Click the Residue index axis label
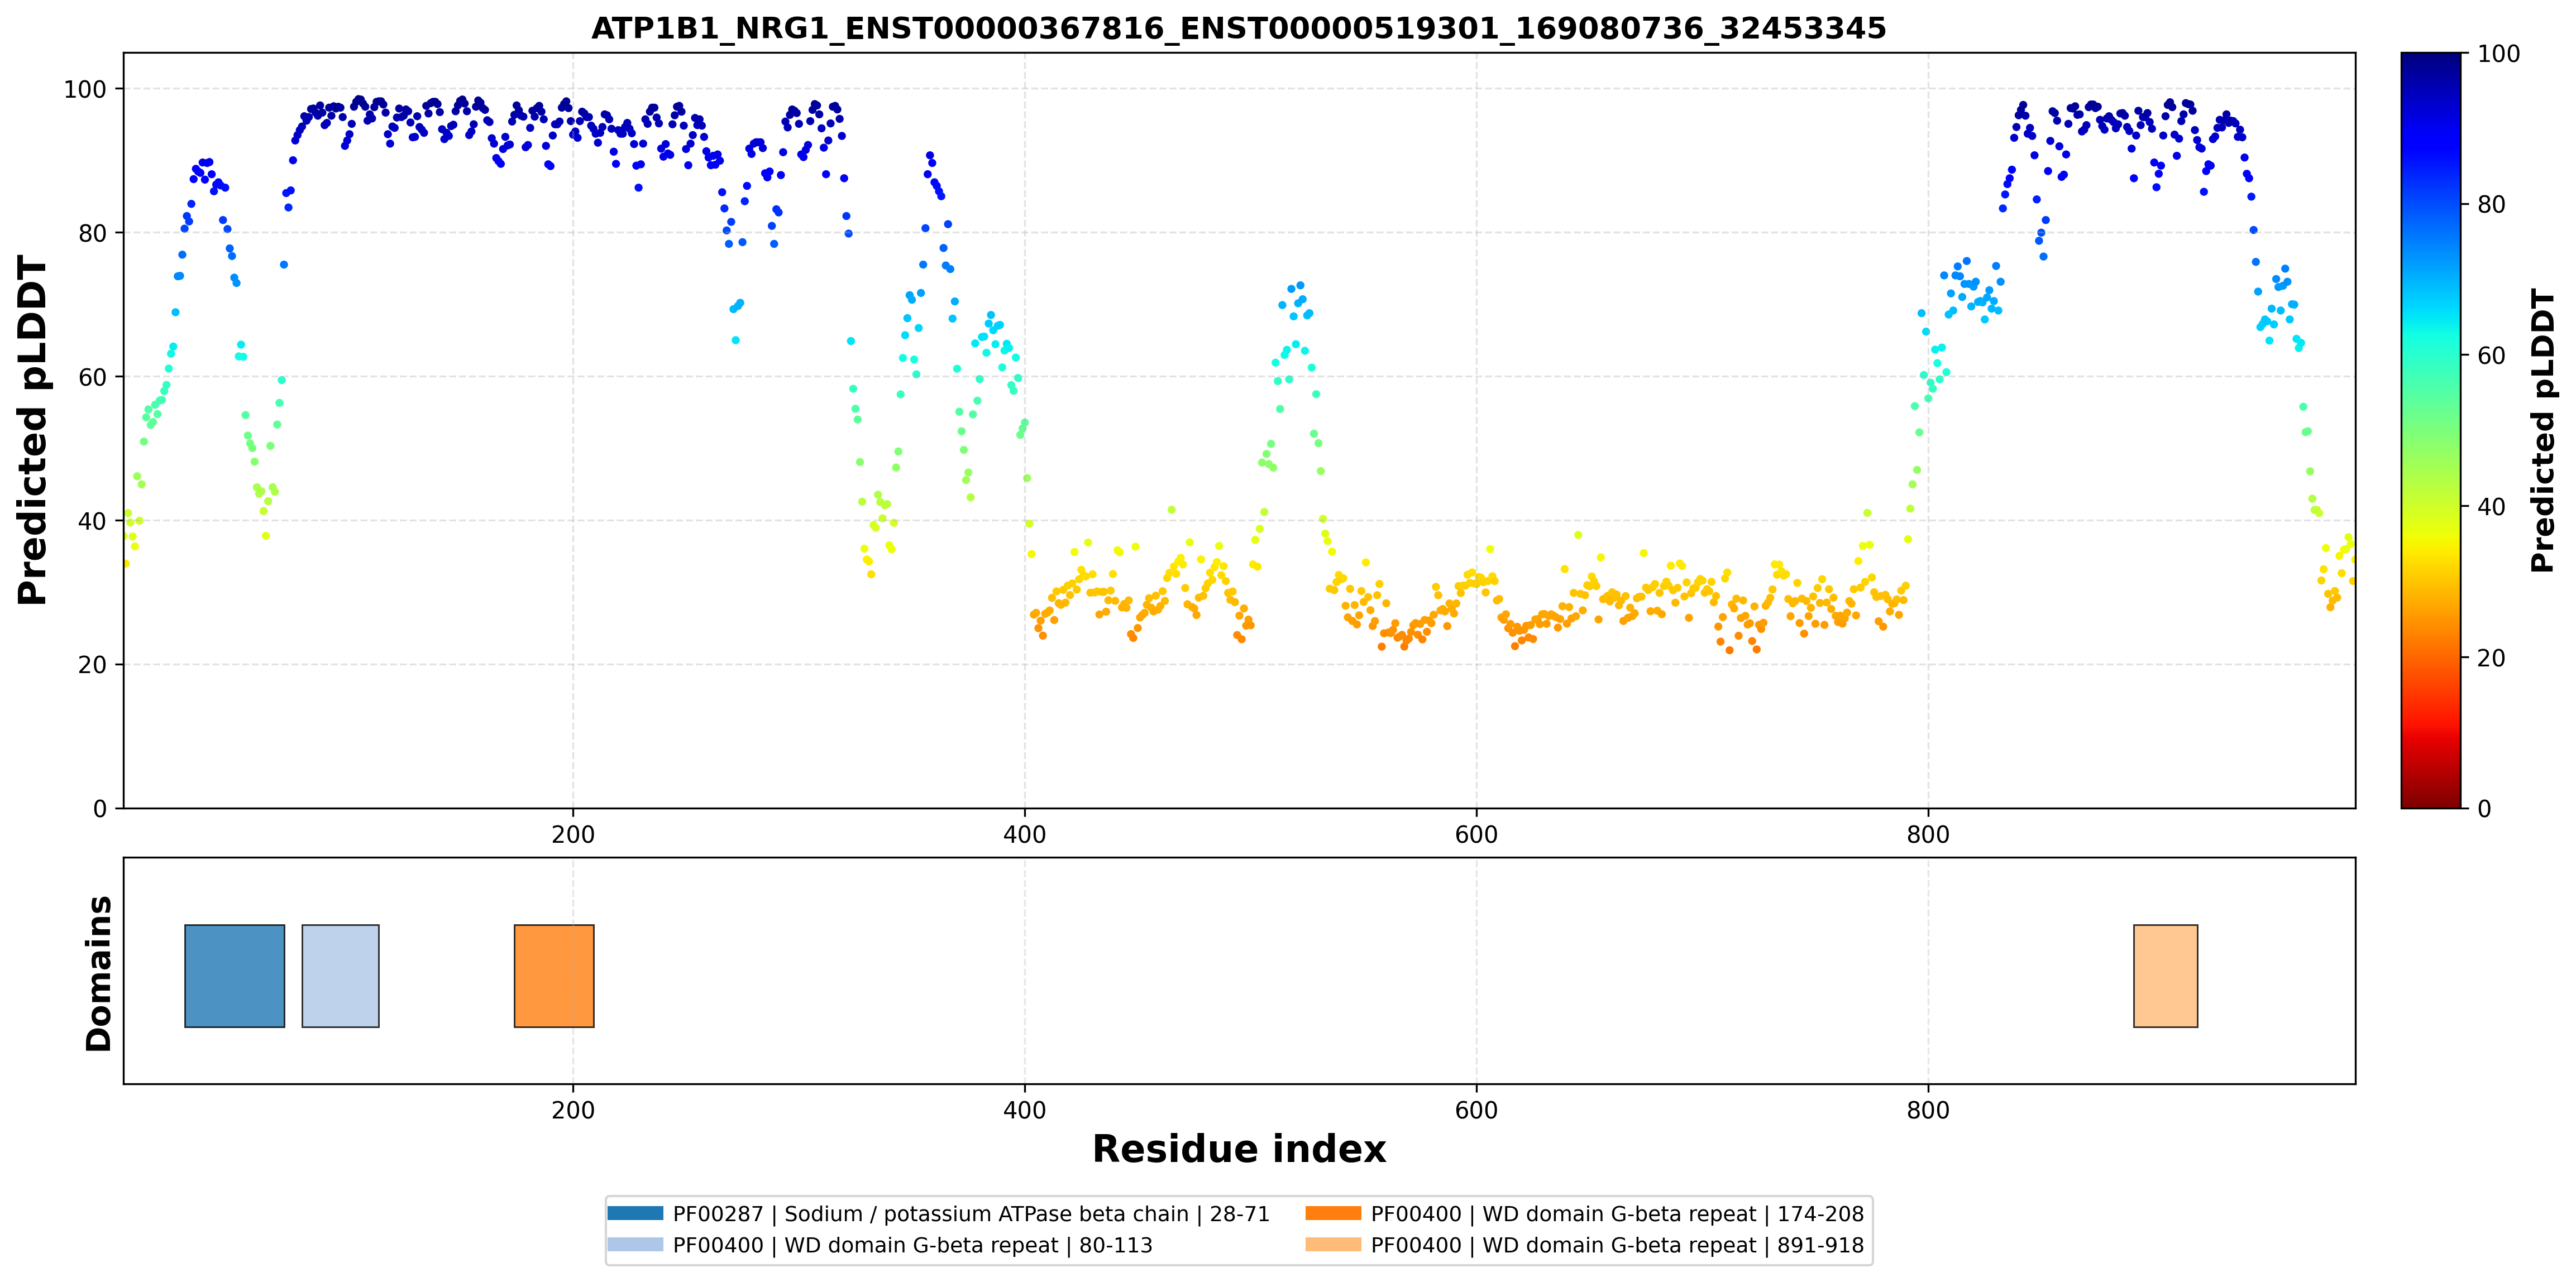 coord(1239,1149)
